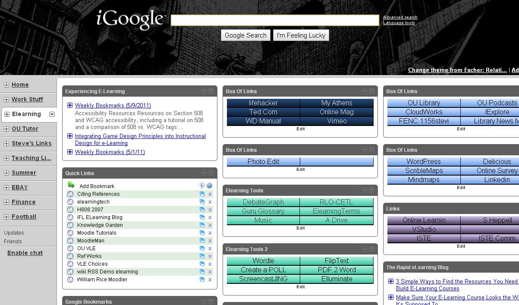Image resolution: width=519 pixels, height=305 pixels.
Task: Click the globe icon beside VLE Choices
Action: pyautogui.click(x=70, y=264)
